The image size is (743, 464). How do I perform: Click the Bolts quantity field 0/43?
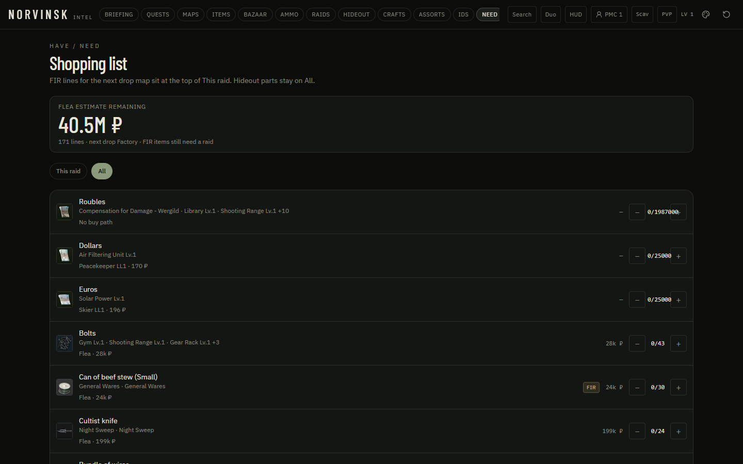(x=658, y=343)
